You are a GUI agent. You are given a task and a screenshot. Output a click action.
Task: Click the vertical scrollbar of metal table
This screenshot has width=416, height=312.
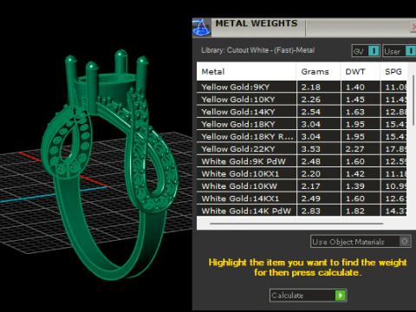(413, 100)
